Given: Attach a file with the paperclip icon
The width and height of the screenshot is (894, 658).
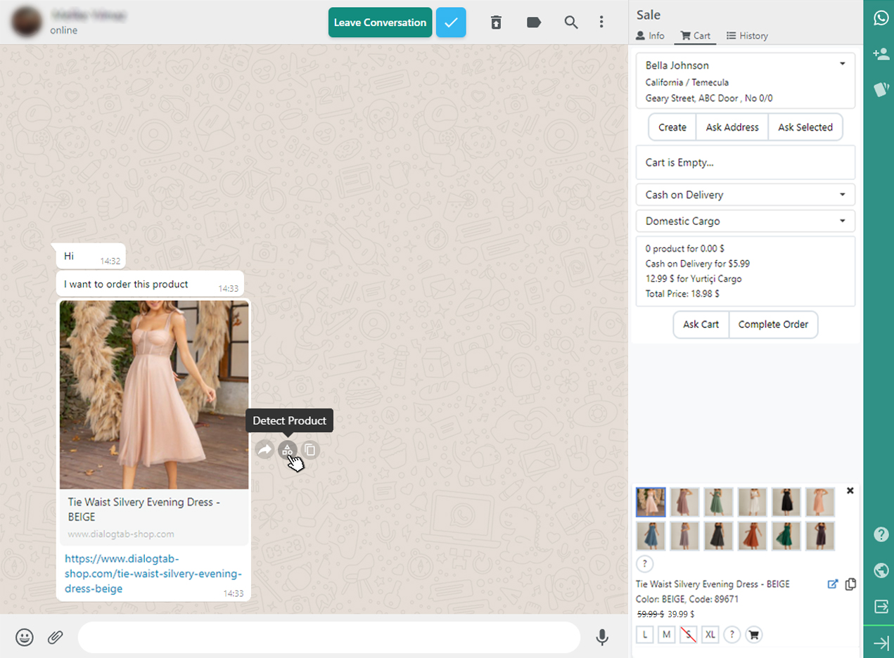Looking at the screenshot, I should click(55, 637).
